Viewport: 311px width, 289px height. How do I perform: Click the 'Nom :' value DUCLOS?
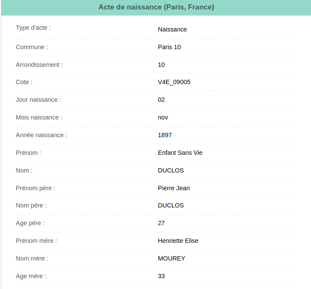coord(171,170)
